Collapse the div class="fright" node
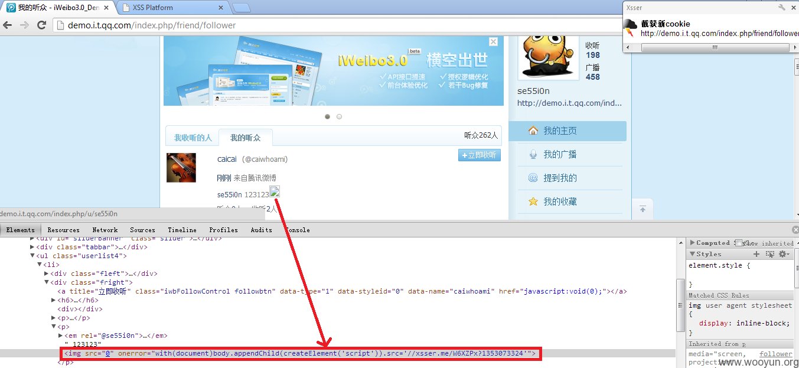This screenshot has width=799, height=368. (47, 282)
